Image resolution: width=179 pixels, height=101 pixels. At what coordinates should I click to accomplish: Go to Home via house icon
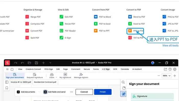point(12,69)
